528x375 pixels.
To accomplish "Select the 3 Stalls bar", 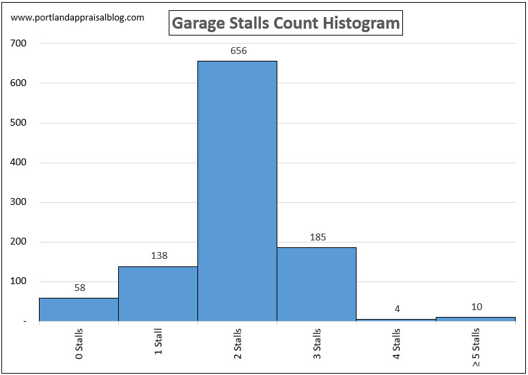I will point(316,284).
